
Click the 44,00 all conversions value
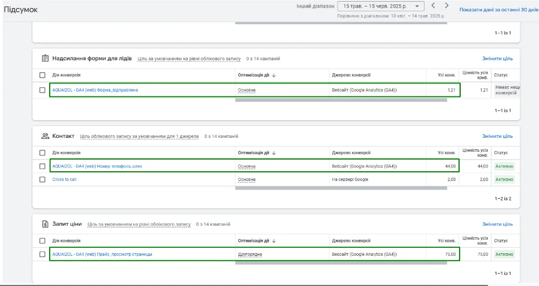(x=450, y=166)
